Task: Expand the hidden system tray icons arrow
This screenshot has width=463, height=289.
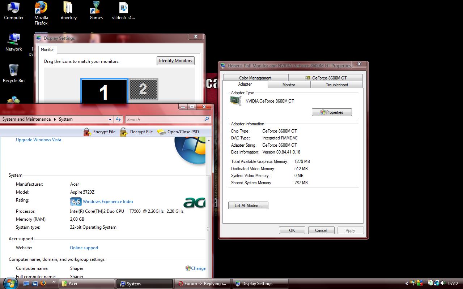Action: pos(407,284)
